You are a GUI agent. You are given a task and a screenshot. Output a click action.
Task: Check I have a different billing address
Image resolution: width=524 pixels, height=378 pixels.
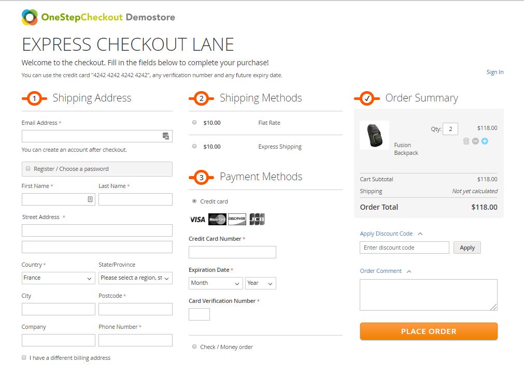click(24, 357)
